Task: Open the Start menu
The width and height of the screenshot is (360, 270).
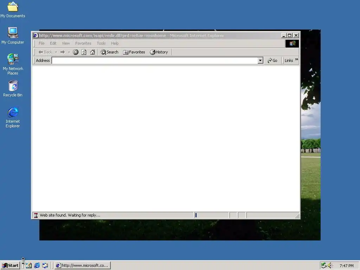Action: click(x=10, y=265)
